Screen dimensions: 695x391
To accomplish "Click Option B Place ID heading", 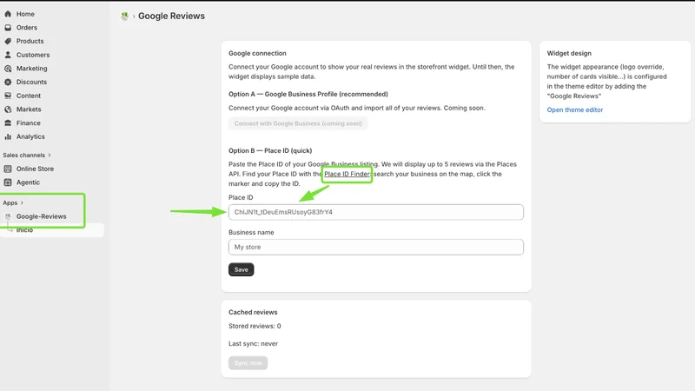I will click(270, 150).
